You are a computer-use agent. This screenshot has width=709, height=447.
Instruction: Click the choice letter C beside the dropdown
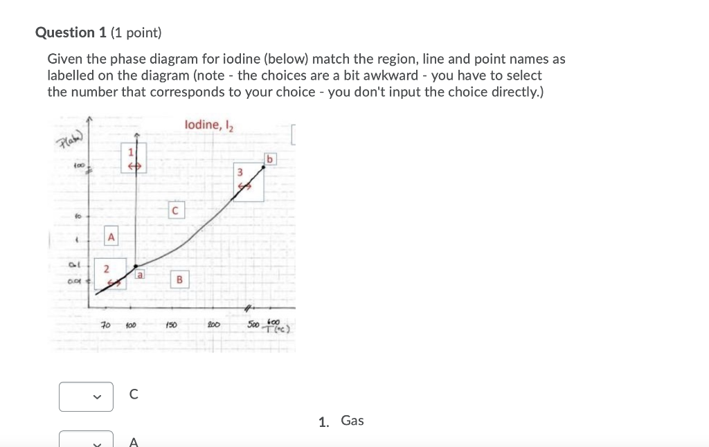[134, 394]
